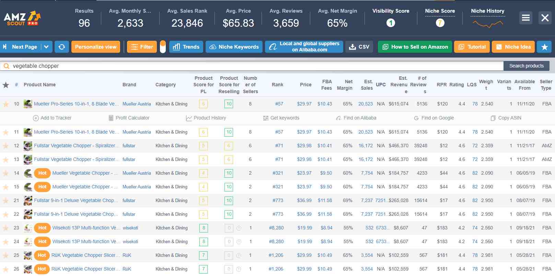
Task: Sort by Brand column
Action: 129,85
